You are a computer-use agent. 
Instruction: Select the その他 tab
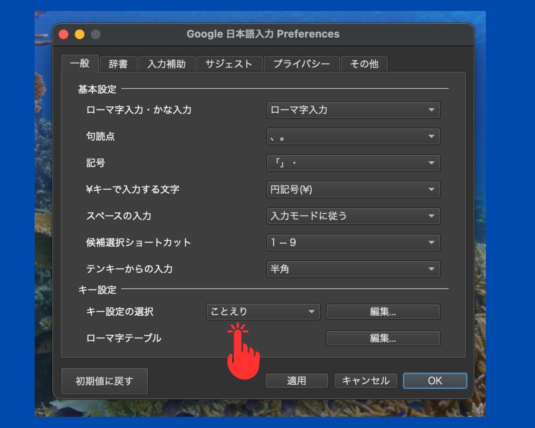[364, 64]
